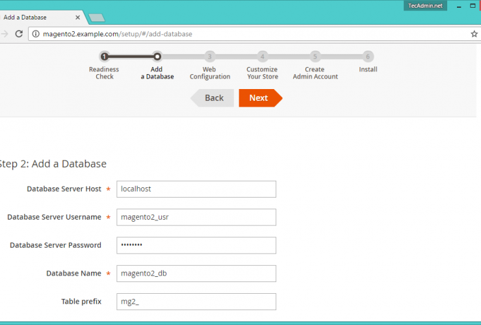Jump to step 4 Customize Your Store circle
The width and height of the screenshot is (481, 325).
262,57
